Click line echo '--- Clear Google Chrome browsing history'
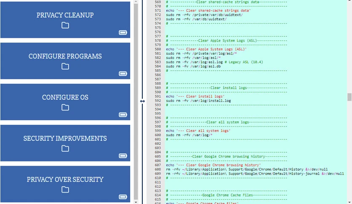 pos(213,165)
